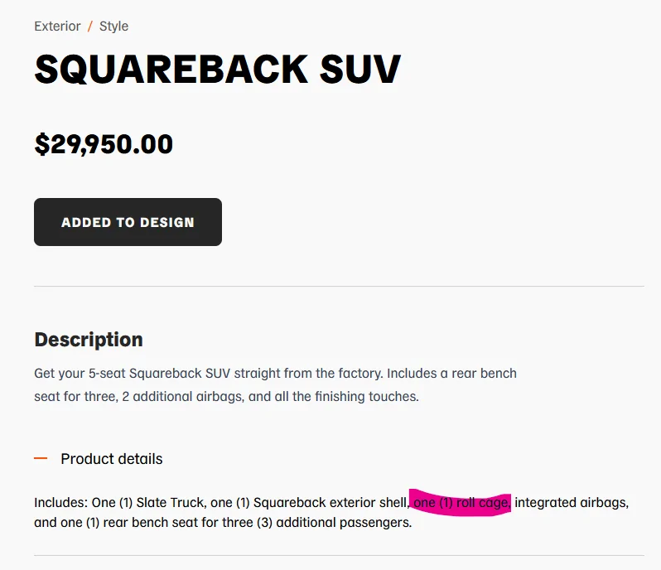The height and width of the screenshot is (570, 661).
Task: Click the words 'integrated airbags' in details
Action: click(x=569, y=503)
